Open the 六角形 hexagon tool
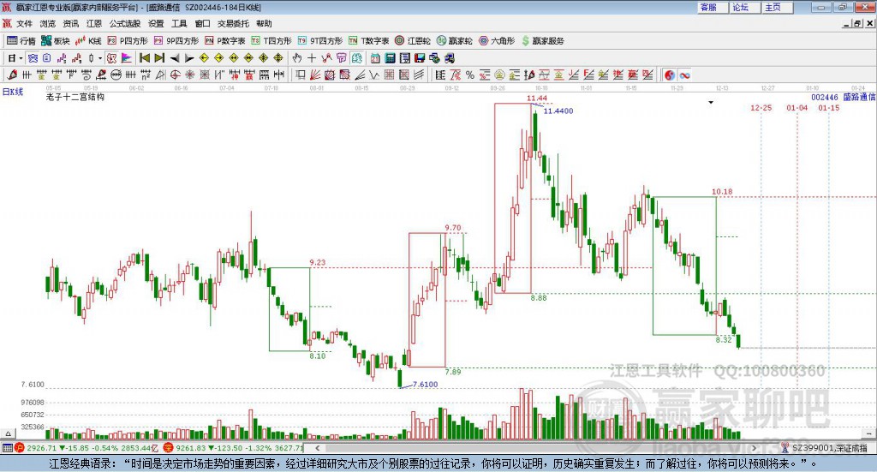877x472 pixels. 497,41
